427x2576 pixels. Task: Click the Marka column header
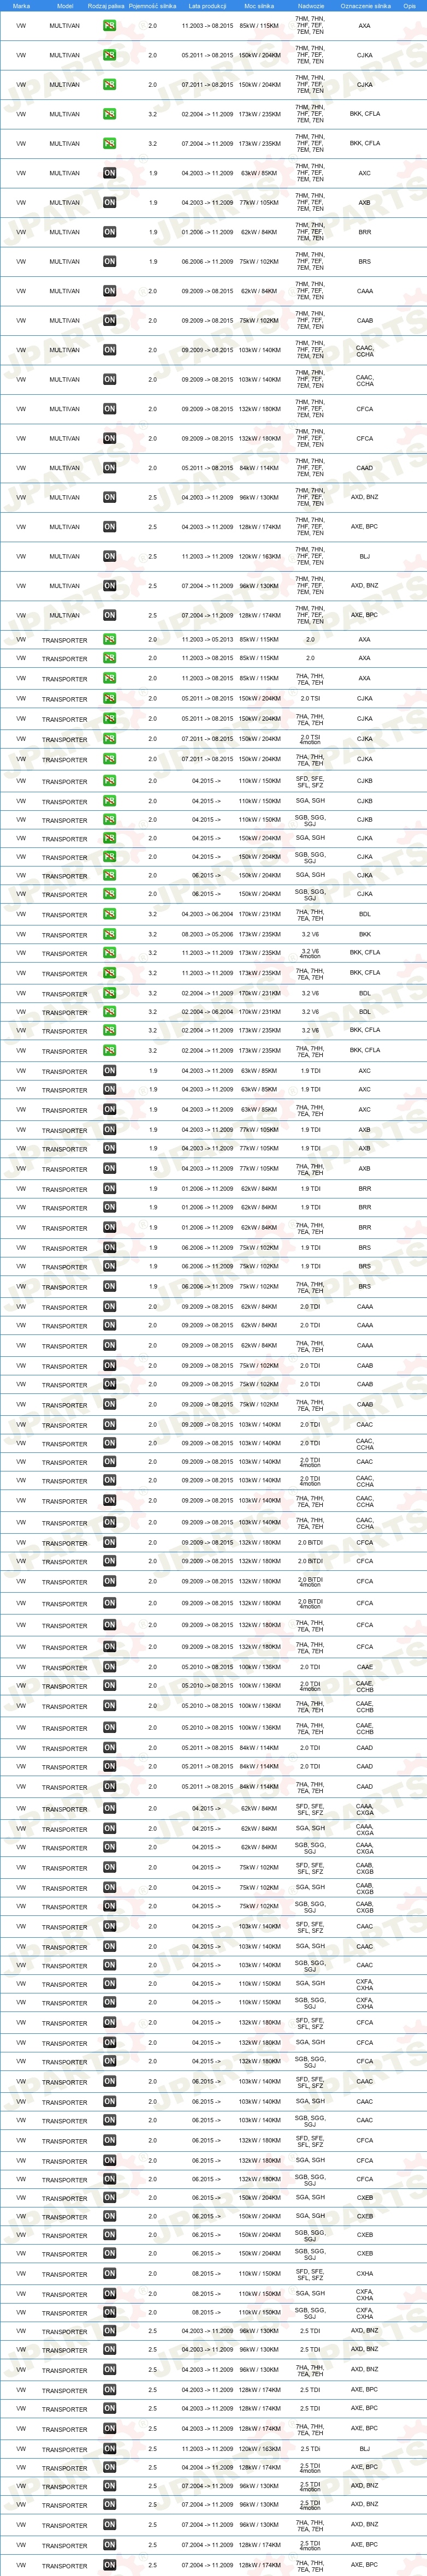[x=21, y=6]
